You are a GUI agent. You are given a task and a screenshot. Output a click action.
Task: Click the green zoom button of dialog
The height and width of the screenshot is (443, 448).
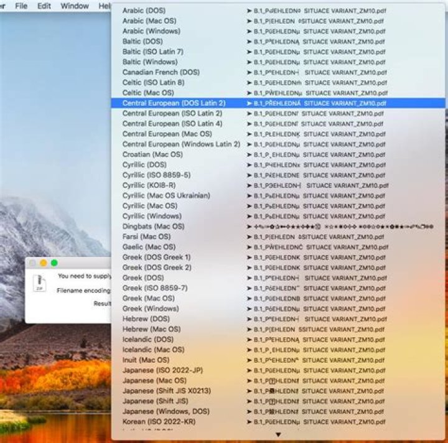(x=54, y=263)
